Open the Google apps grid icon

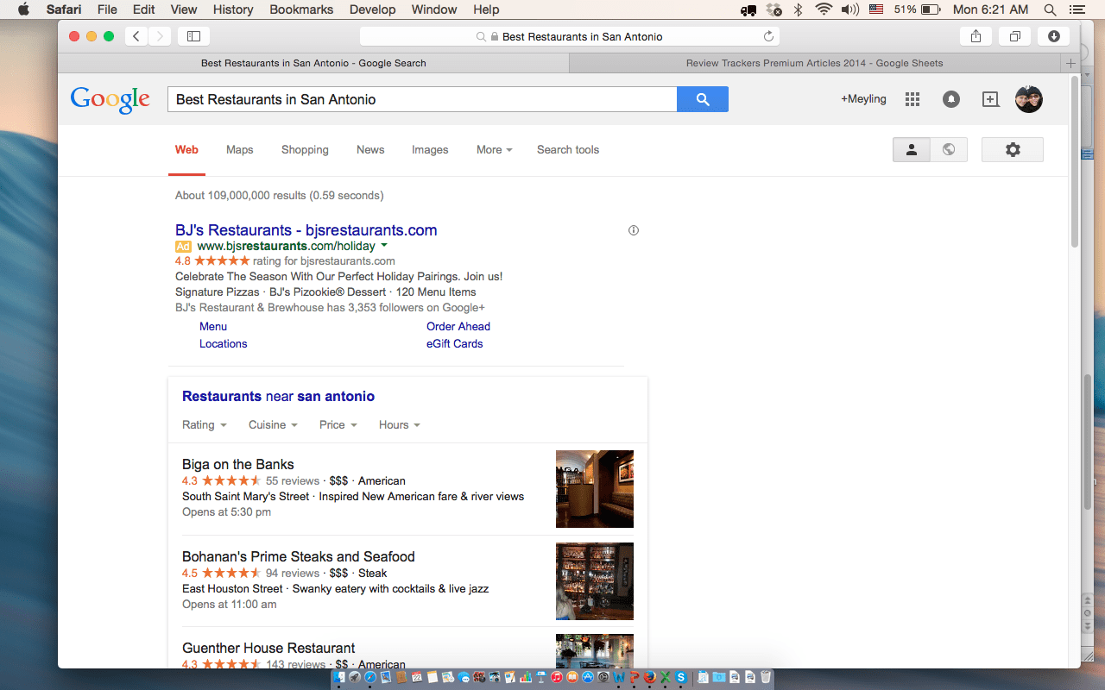click(x=912, y=99)
